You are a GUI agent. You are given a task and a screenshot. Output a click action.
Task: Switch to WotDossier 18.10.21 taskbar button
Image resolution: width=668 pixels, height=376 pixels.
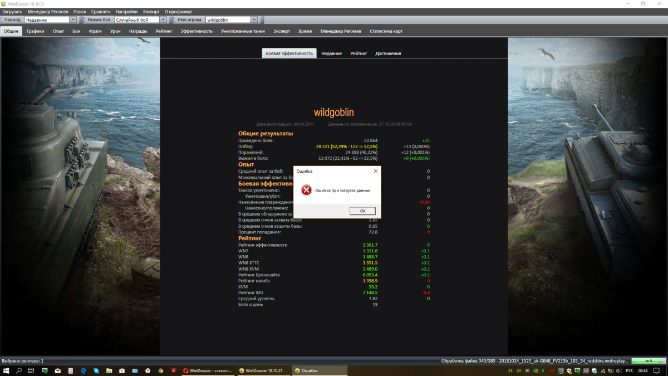tap(263, 370)
